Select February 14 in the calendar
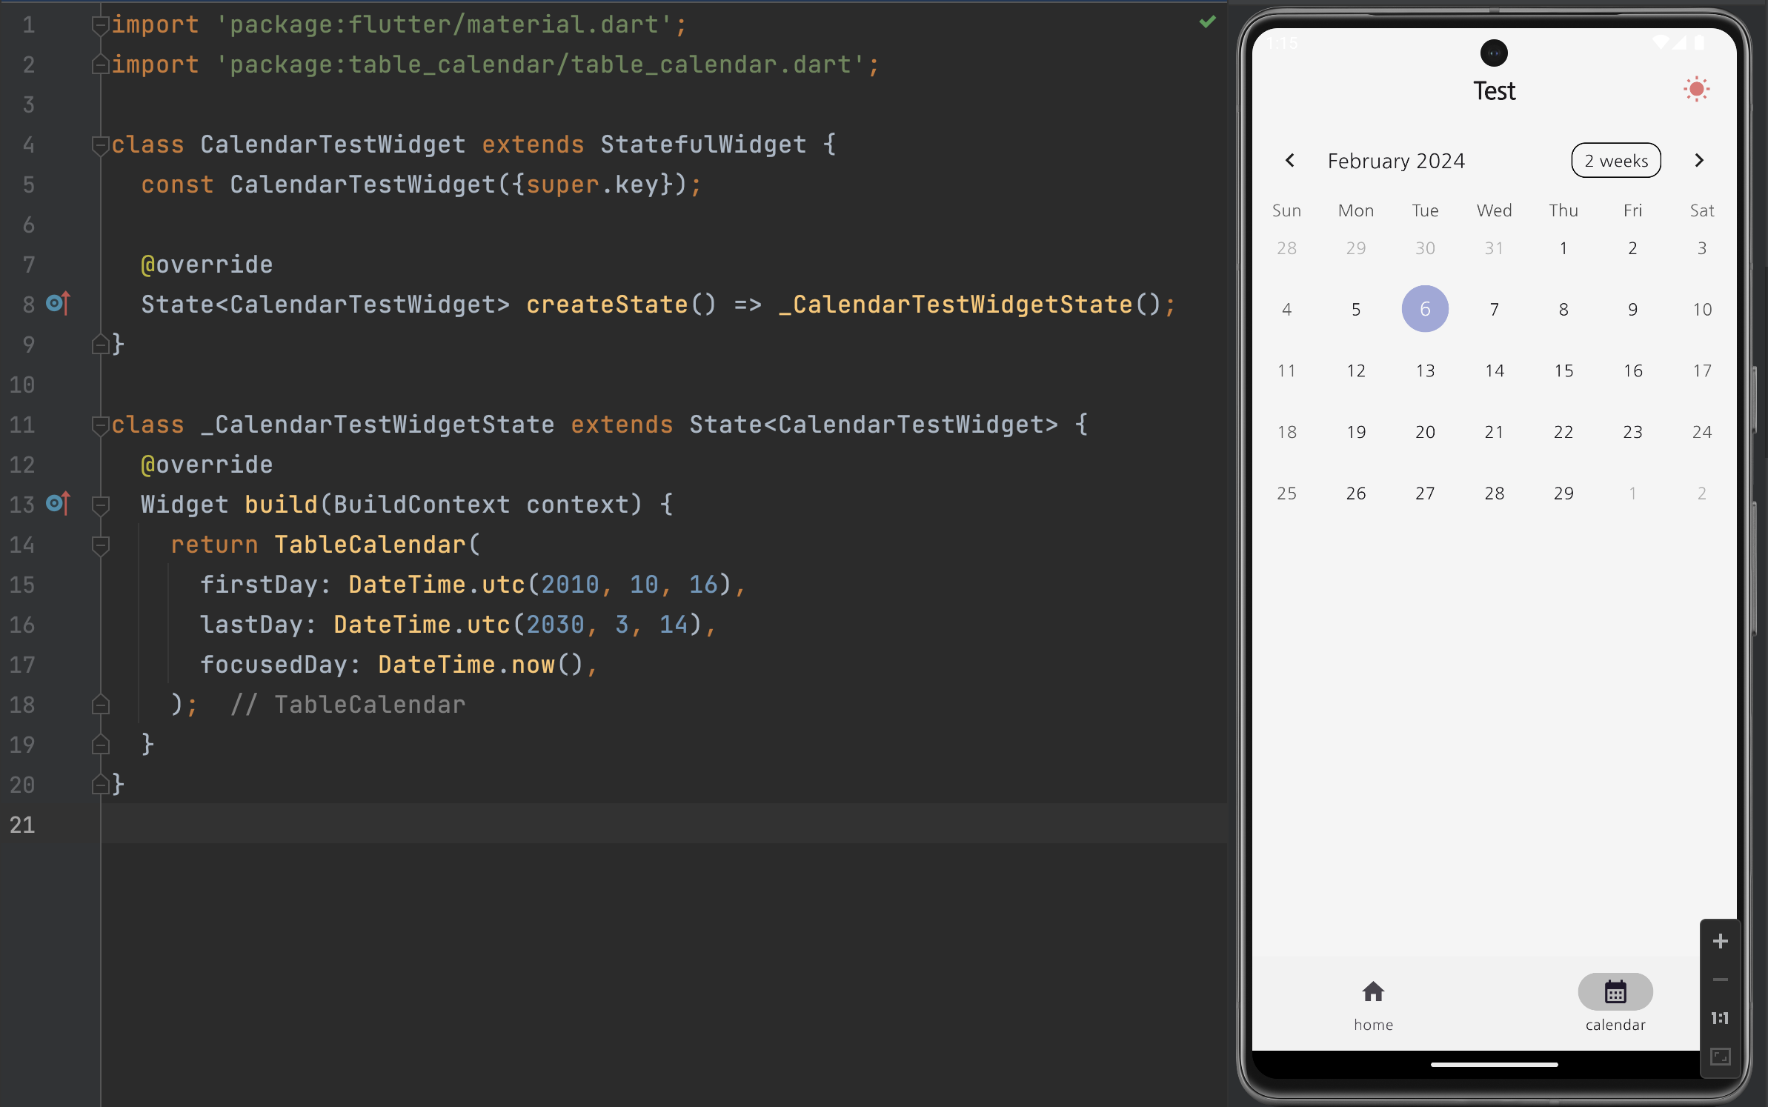 pos(1494,370)
